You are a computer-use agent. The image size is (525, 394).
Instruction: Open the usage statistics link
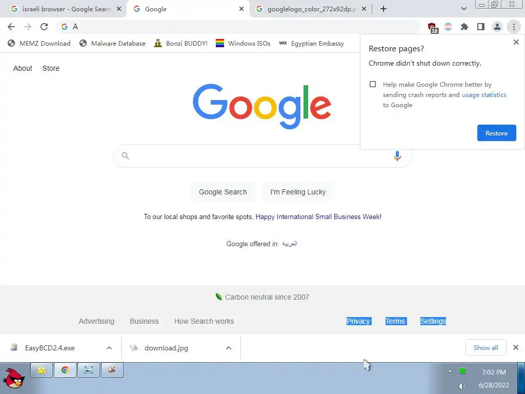(x=484, y=95)
